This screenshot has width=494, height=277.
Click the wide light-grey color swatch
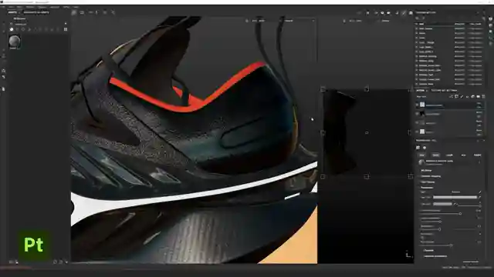[x=455, y=197]
